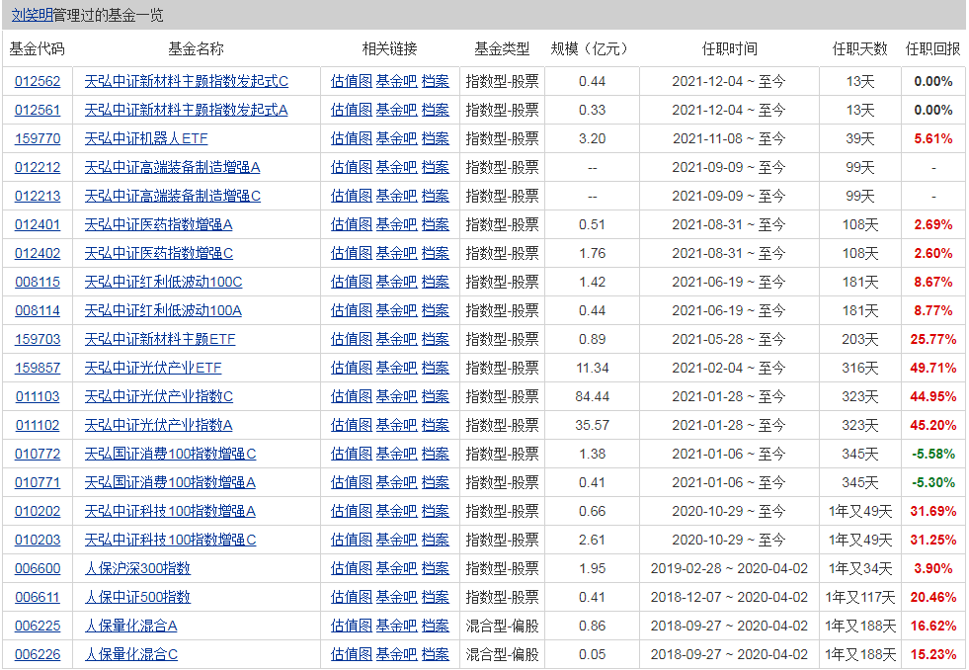Open 档案 for 天弘国证消费100指数增强A
This screenshot has height=670, width=969.
coord(435,482)
